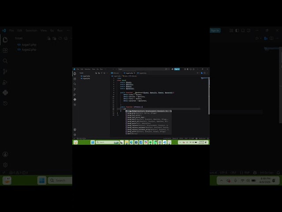Open the Manage gear in activity bar

click(75, 135)
